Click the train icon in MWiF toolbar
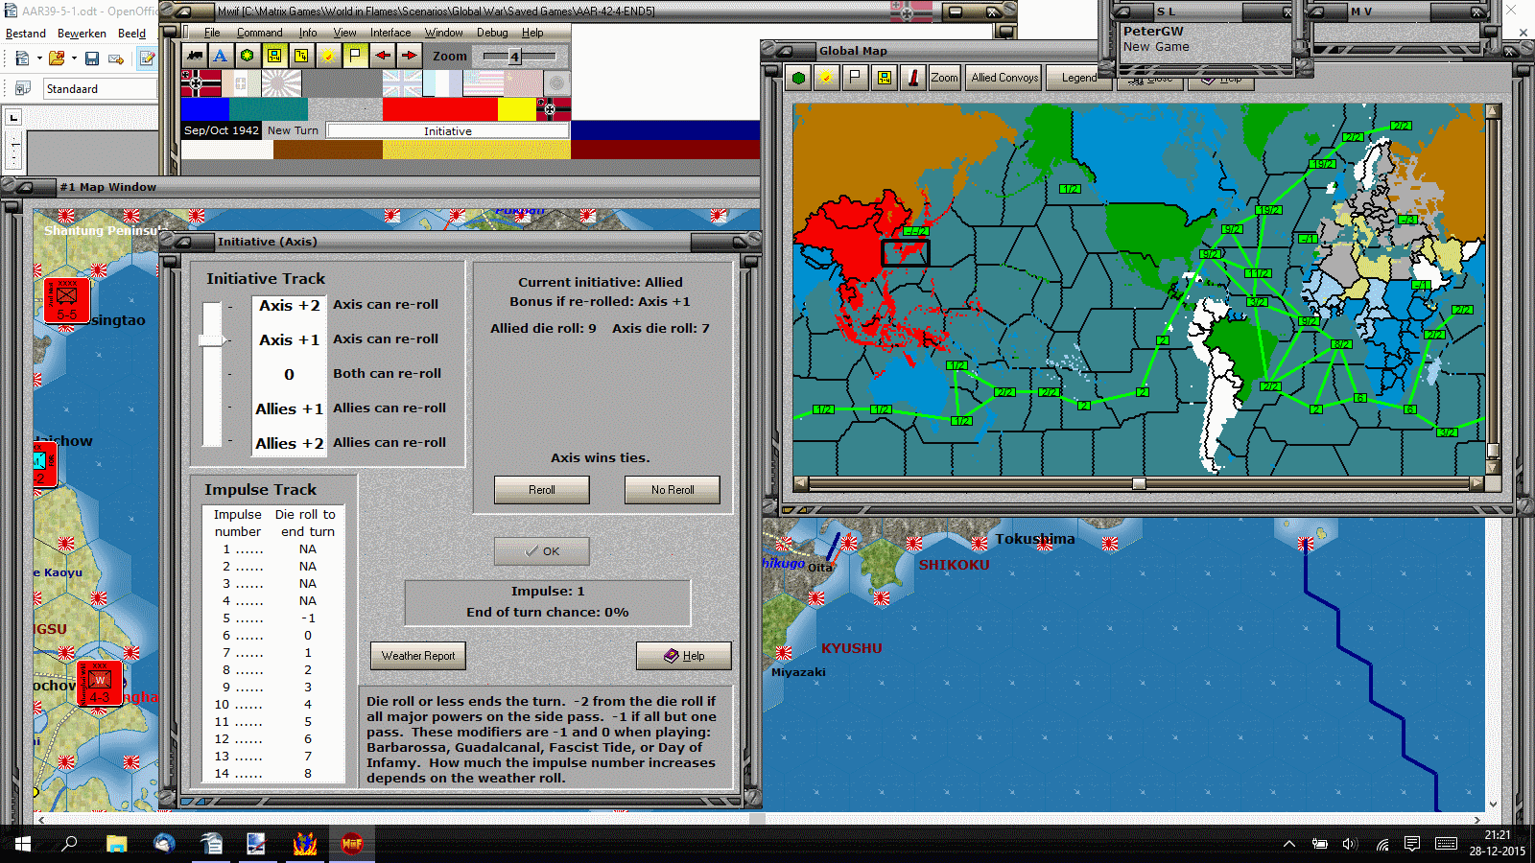 195,56
